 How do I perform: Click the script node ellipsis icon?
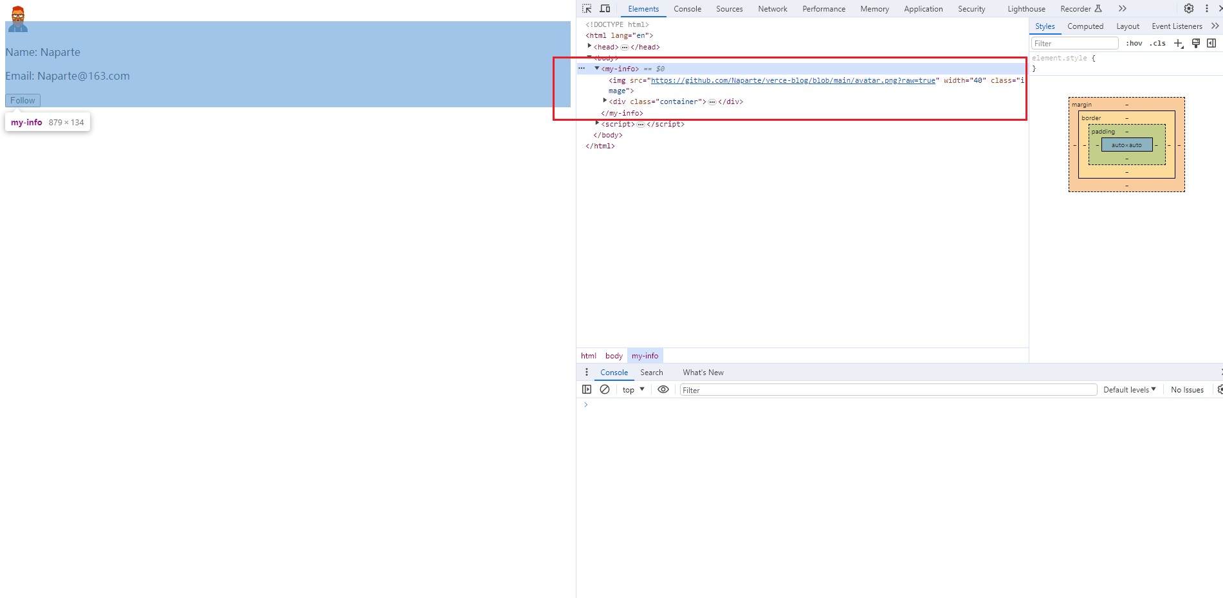click(x=640, y=124)
